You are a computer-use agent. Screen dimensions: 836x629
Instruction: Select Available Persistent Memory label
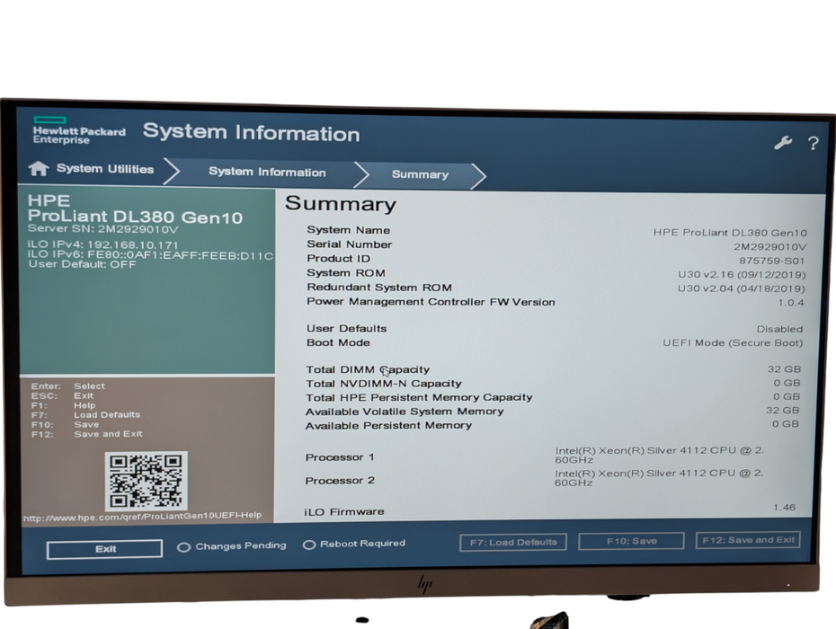[388, 425]
